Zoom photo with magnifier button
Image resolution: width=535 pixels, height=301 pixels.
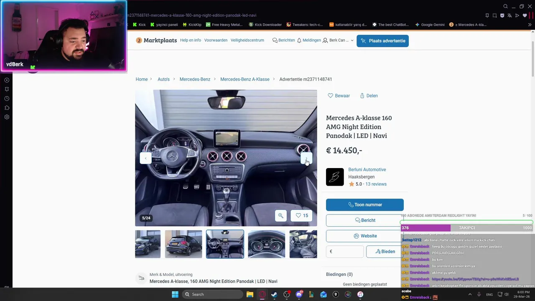(x=281, y=216)
